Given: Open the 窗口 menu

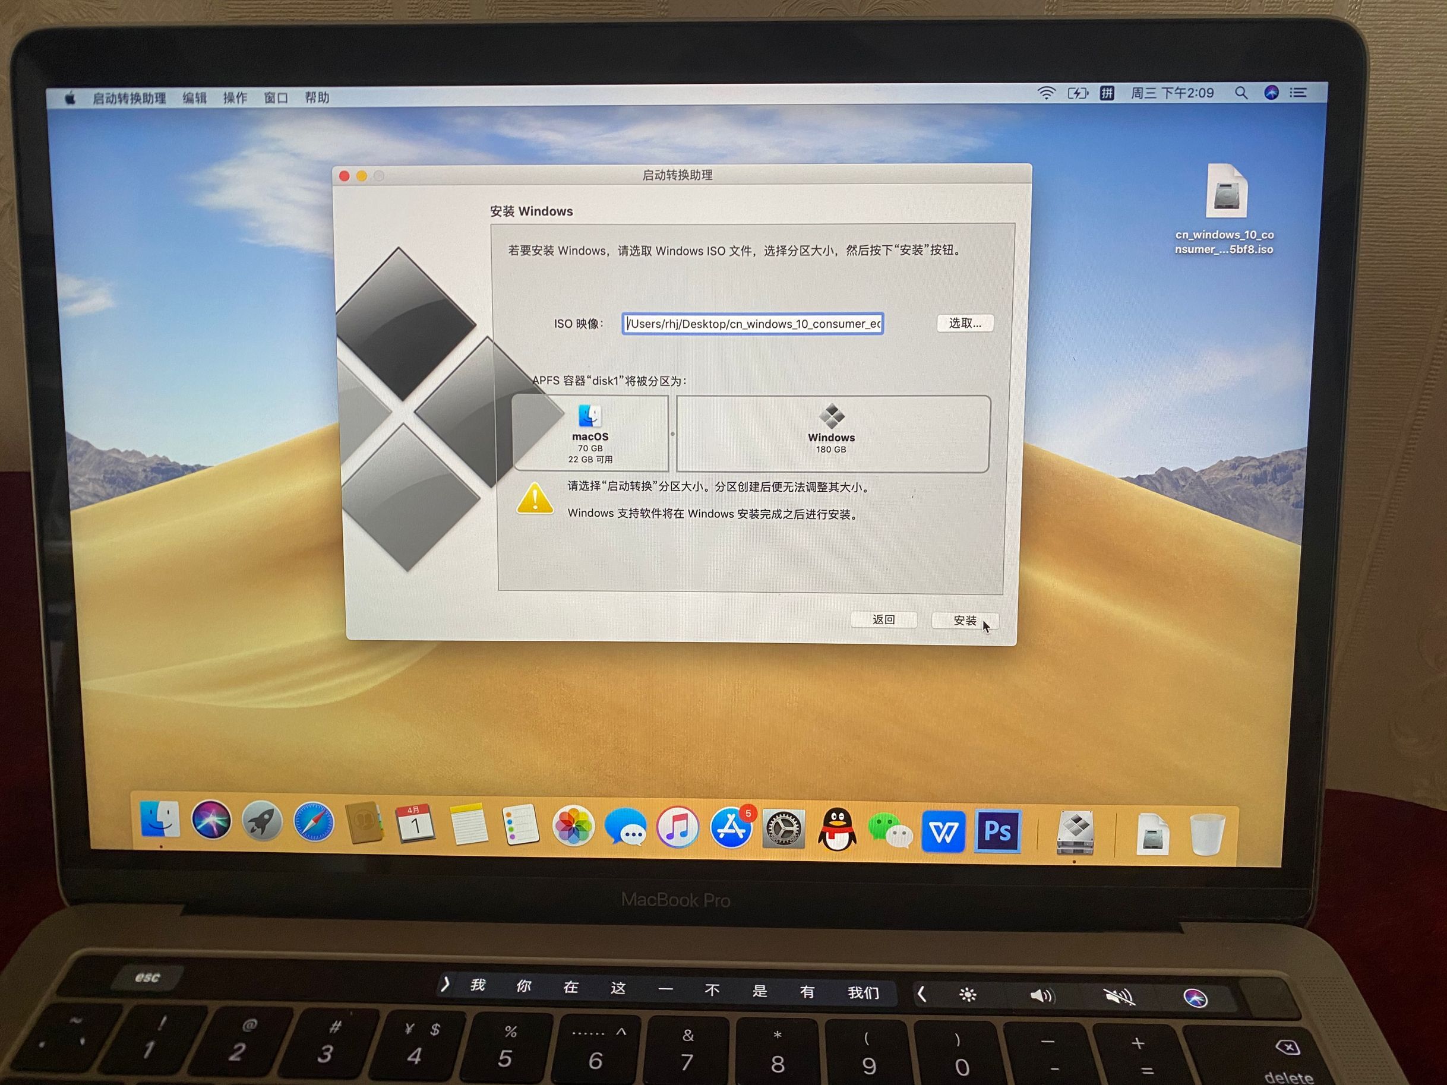Looking at the screenshot, I should (274, 98).
